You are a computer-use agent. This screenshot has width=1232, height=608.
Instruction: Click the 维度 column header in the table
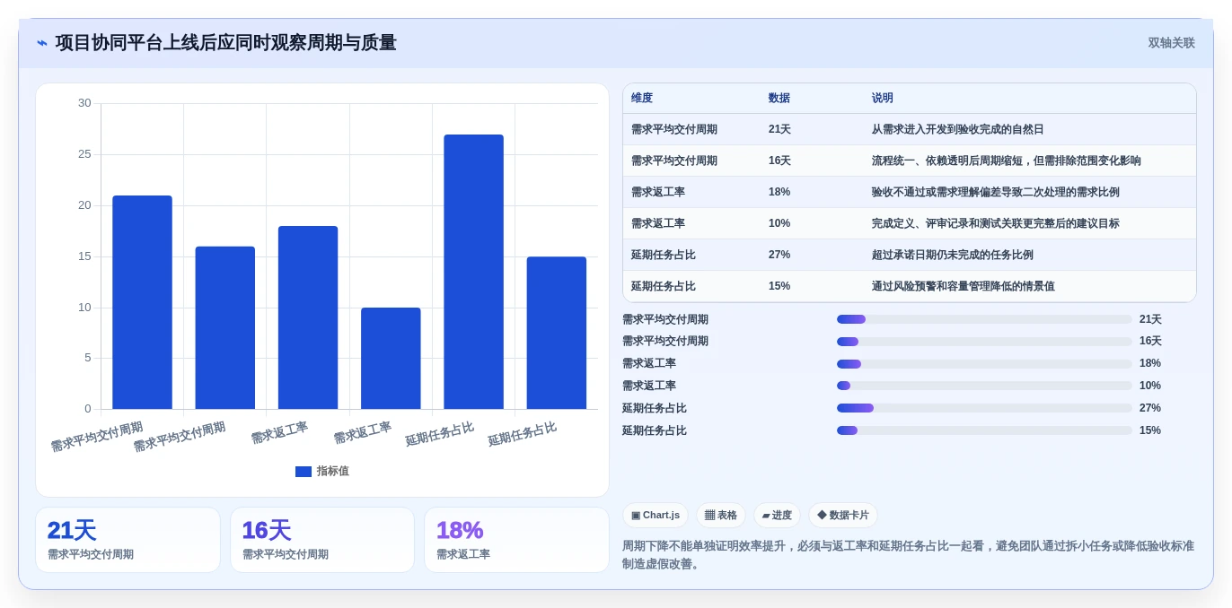point(642,98)
